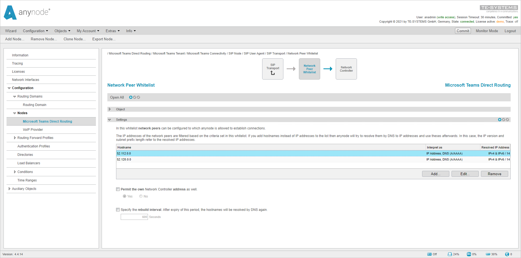Open the Info menu
Viewport: 521px width, 258px height.
pyautogui.click(x=131, y=31)
